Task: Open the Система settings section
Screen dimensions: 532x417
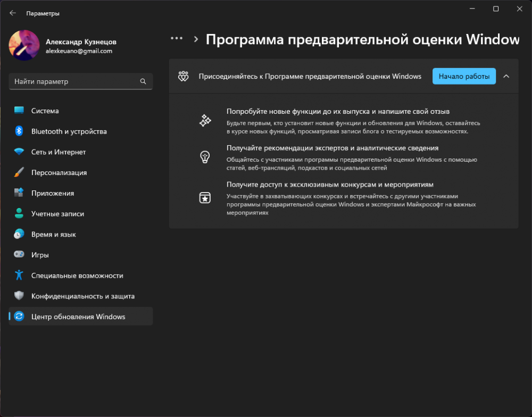Action: click(x=81, y=111)
